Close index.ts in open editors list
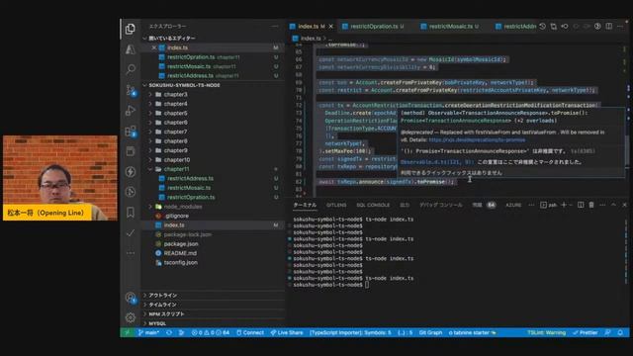 coord(154,47)
